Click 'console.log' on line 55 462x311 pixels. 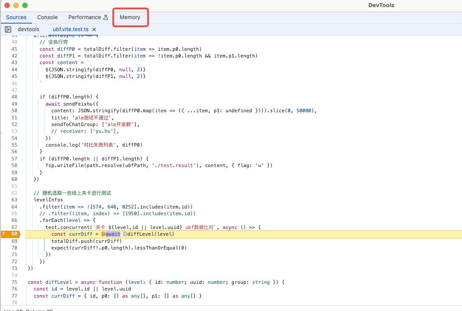pyautogui.click(x=62, y=145)
